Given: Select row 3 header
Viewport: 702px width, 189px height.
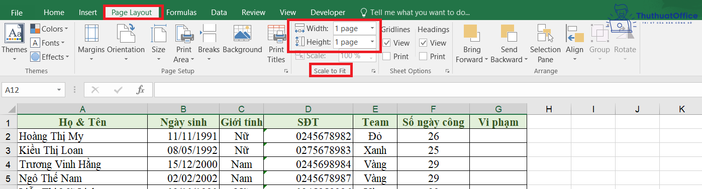Looking at the screenshot, I should click(x=9, y=150).
